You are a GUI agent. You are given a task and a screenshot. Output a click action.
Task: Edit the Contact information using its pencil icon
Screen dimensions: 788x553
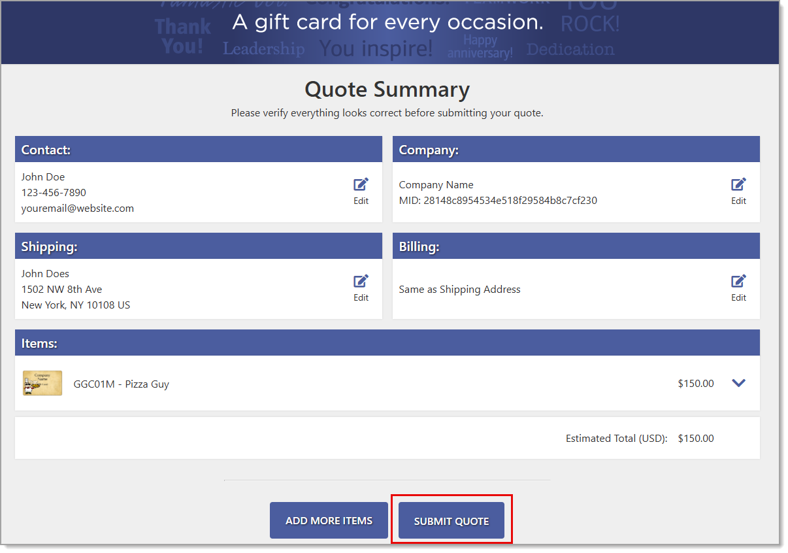point(361,184)
